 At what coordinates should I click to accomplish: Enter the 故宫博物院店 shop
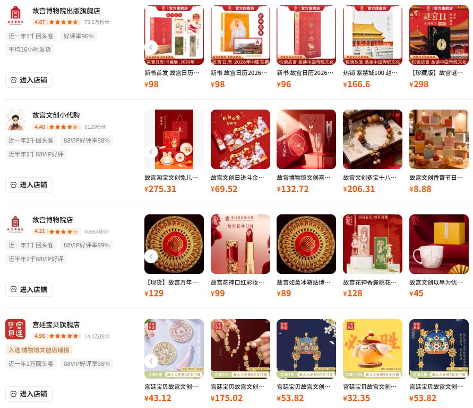tap(29, 289)
